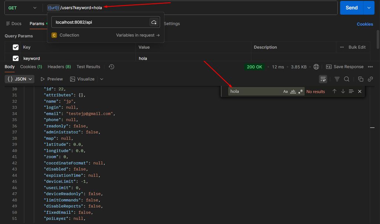Click the "name": "jp" line
The height and width of the screenshot is (224, 380).
pos(60,101)
